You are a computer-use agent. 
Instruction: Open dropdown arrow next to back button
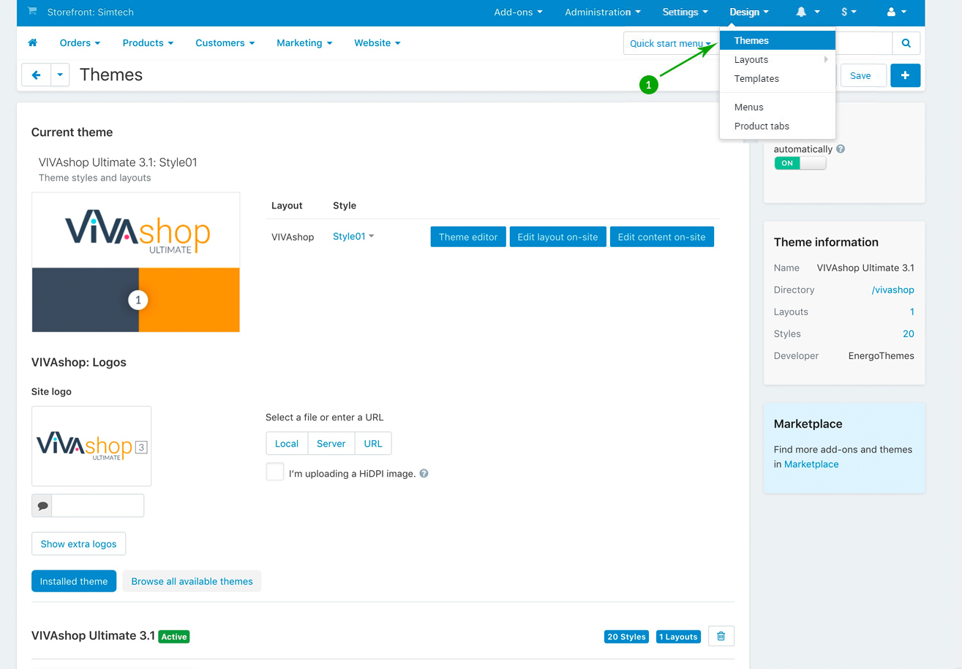(x=60, y=75)
